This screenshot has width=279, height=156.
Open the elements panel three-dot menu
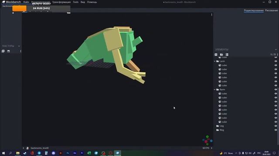point(277,55)
